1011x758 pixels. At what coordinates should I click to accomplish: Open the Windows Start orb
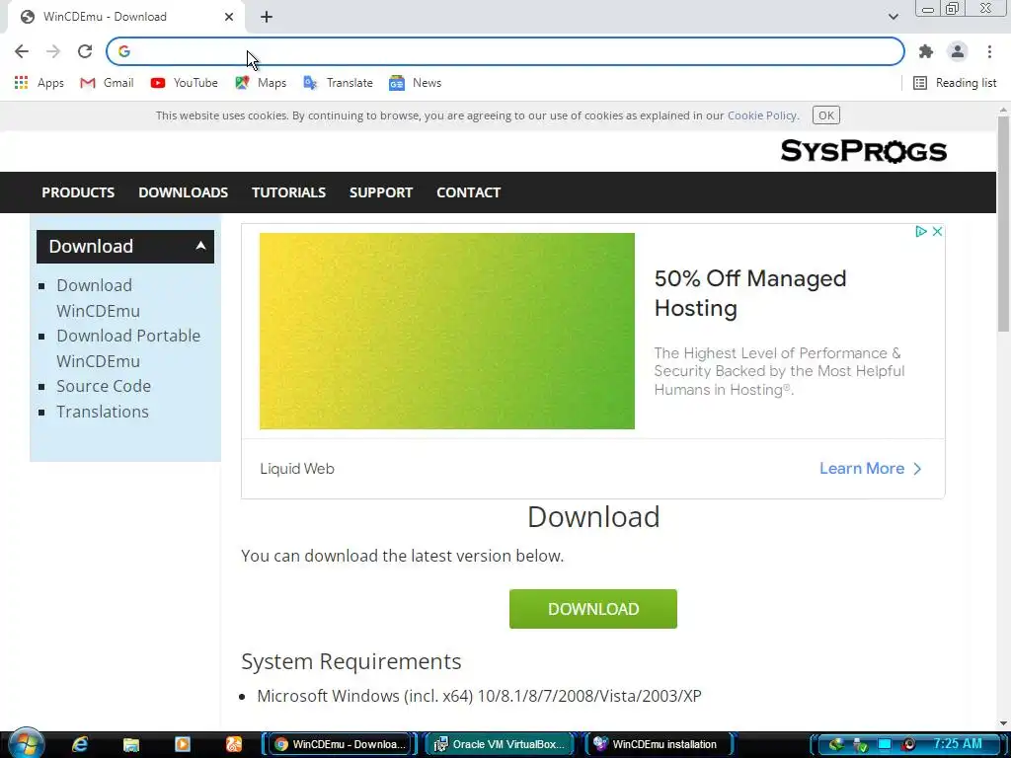click(x=27, y=744)
